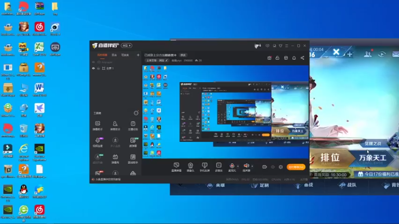
Task: Launch QQ penguin desktop icon
Action: pos(23,192)
